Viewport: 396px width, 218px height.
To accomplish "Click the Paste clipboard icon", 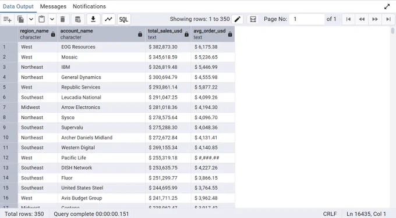I will coord(42,19).
